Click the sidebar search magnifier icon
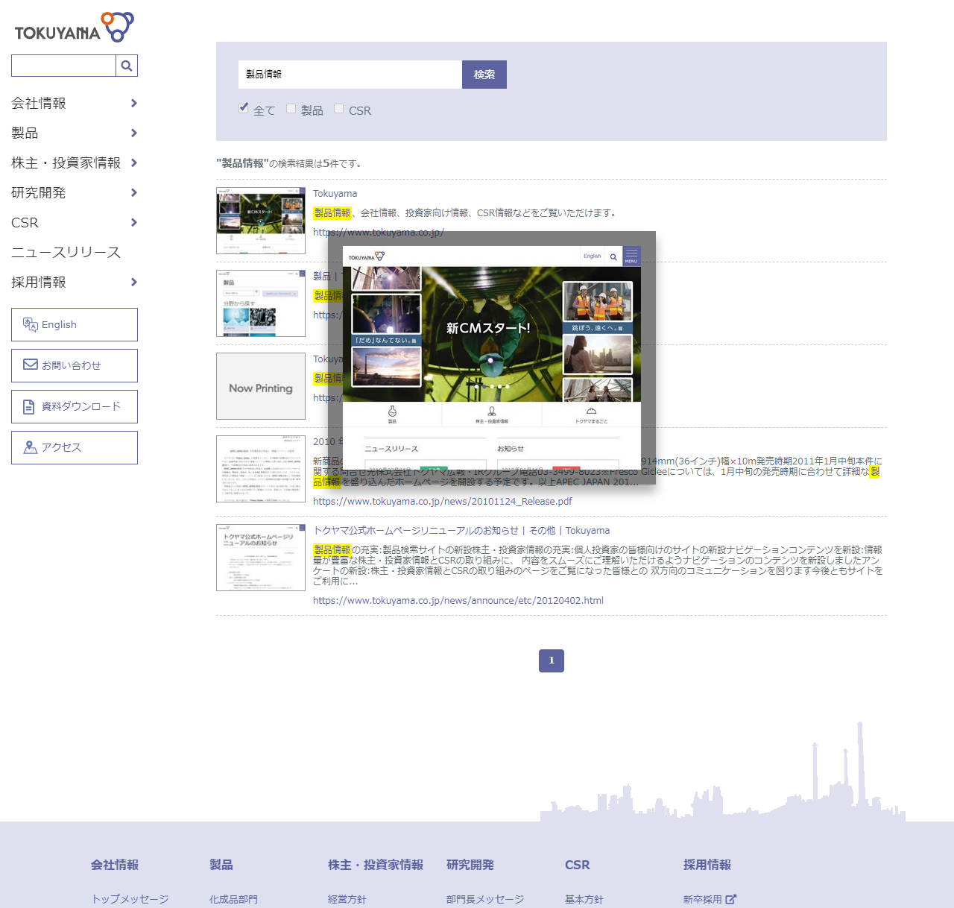The width and height of the screenshot is (954, 908). (x=127, y=66)
